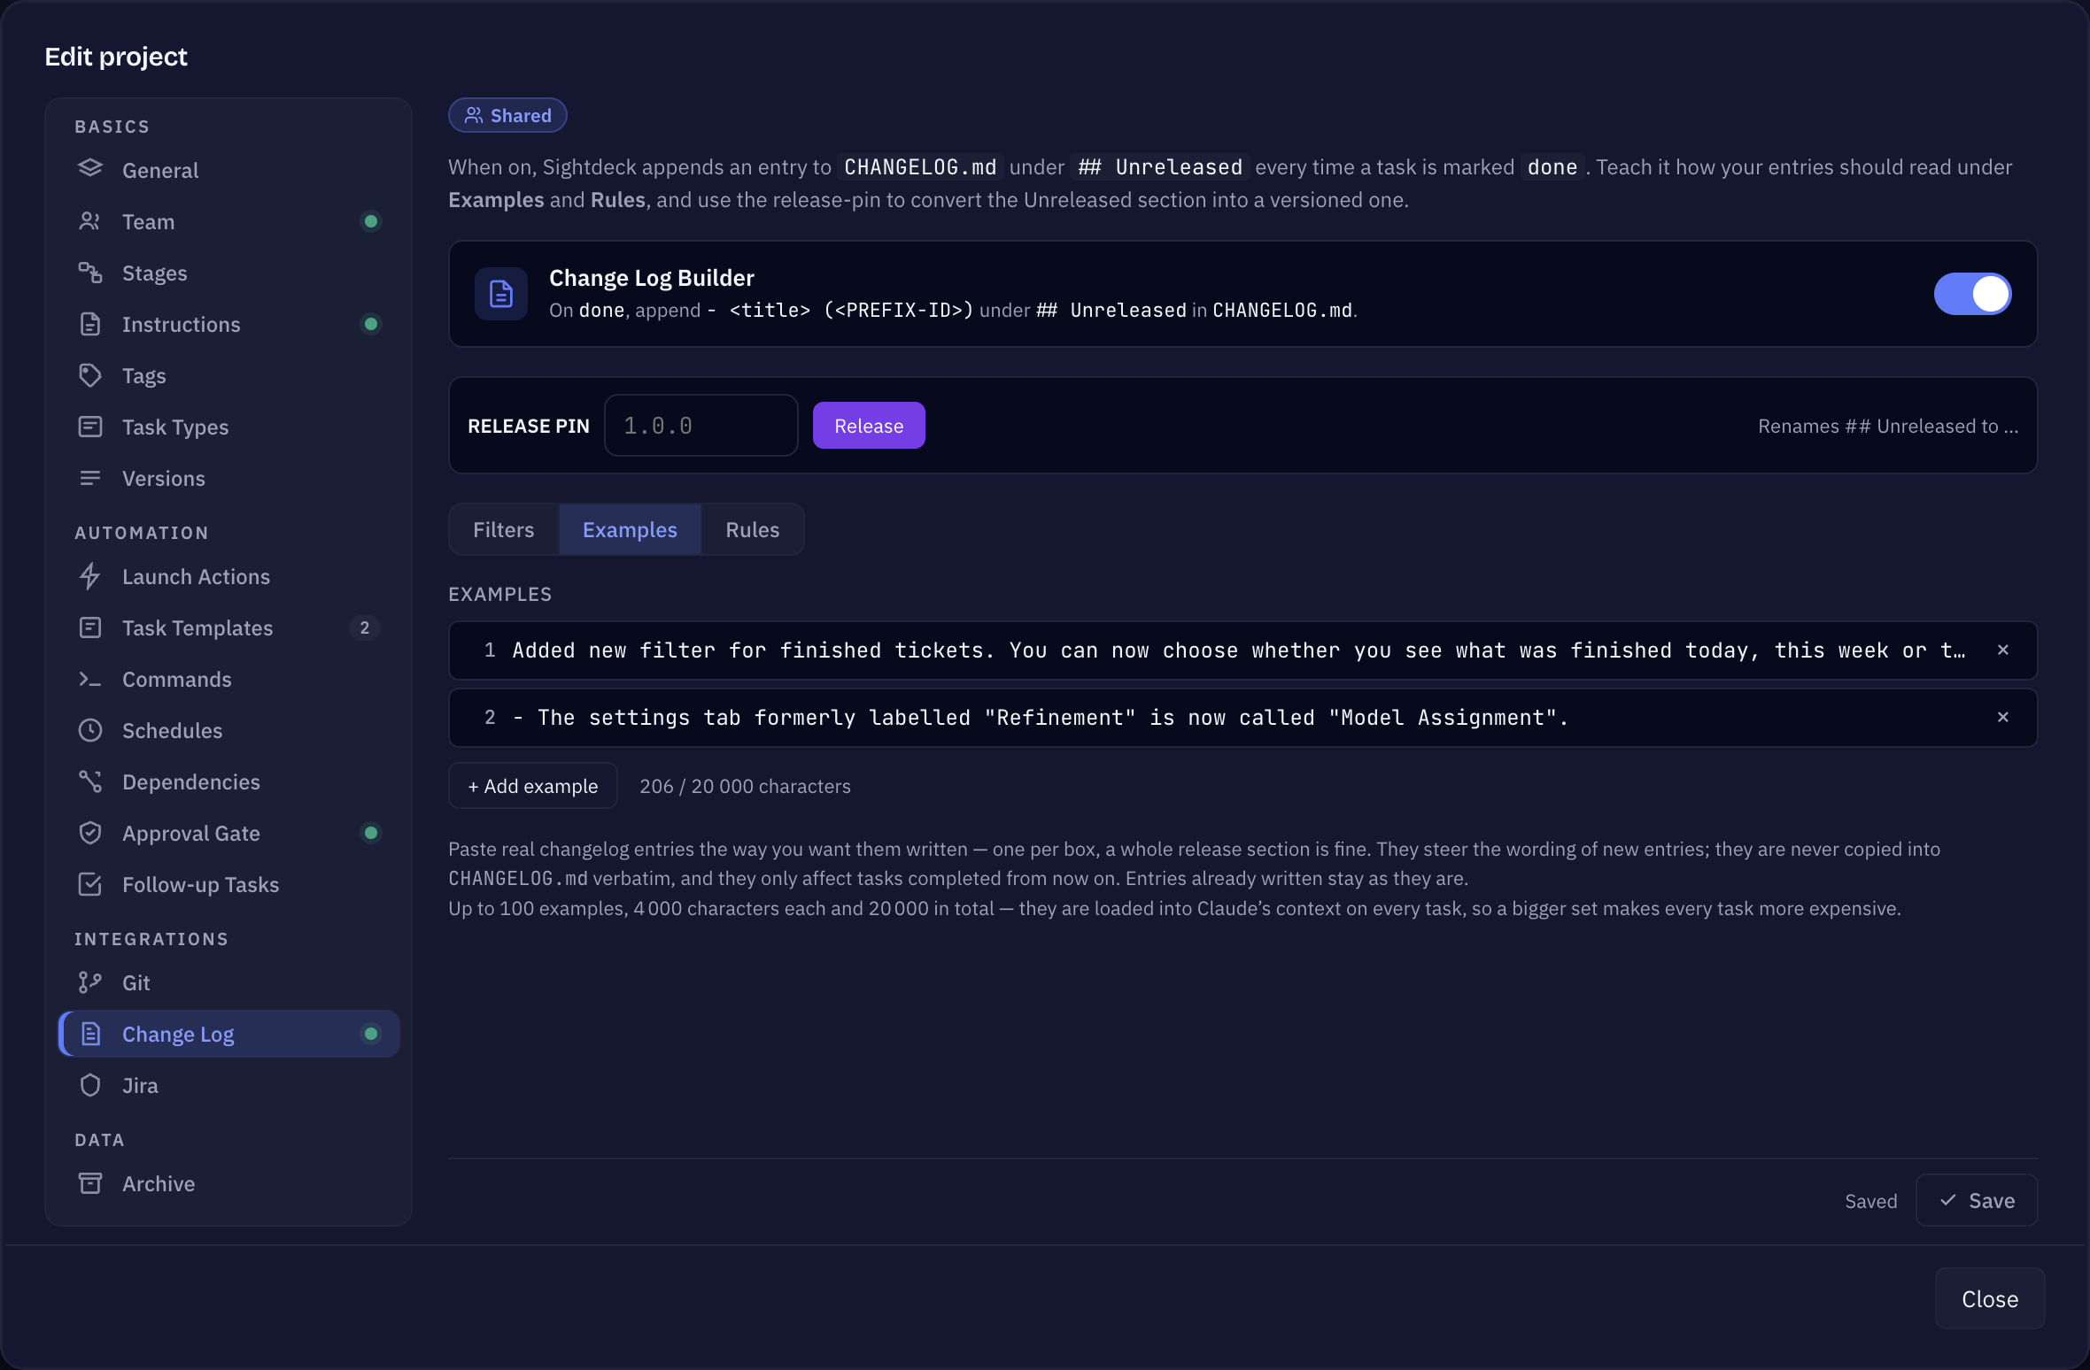Click the Stages flow icon
Viewport: 2090px width, 1370px height.
click(90, 273)
